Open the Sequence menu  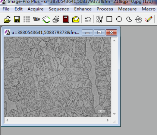pyautogui.click(x=59, y=9)
